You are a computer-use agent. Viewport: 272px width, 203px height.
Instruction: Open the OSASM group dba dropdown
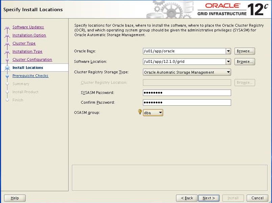[x=153, y=113]
